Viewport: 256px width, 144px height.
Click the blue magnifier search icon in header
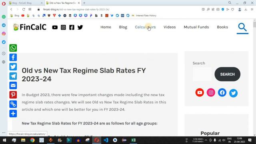(x=242, y=27)
